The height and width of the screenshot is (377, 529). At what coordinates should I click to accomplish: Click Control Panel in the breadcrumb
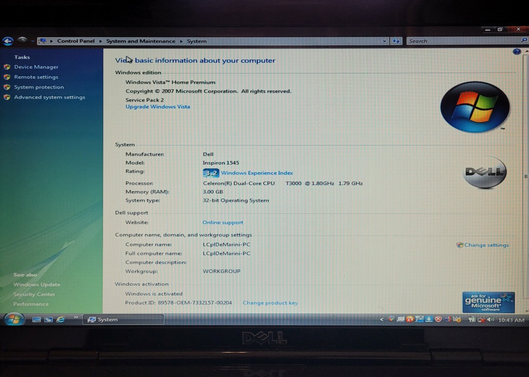click(76, 41)
